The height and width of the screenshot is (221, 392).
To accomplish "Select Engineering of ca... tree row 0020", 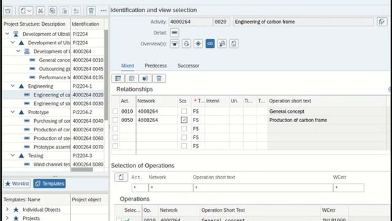I will click(x=54, y=95).
